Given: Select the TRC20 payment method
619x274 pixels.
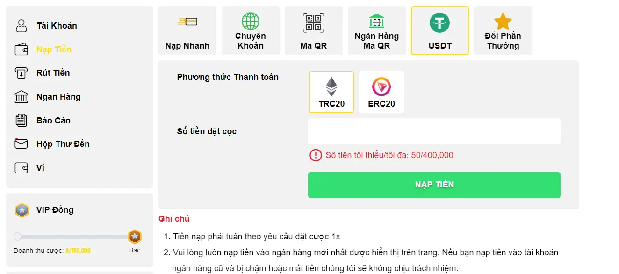Looking at the screenshot, I should pos(331,92).
